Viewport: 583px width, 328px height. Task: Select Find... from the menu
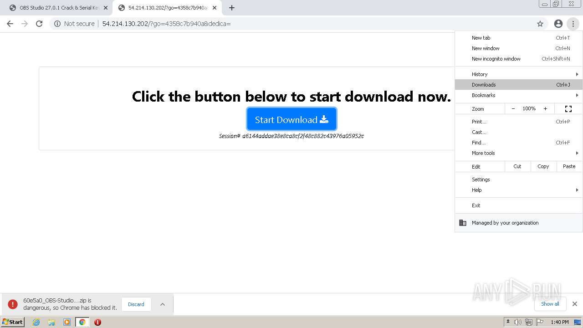pyautogui.click(x=519, y=143)
